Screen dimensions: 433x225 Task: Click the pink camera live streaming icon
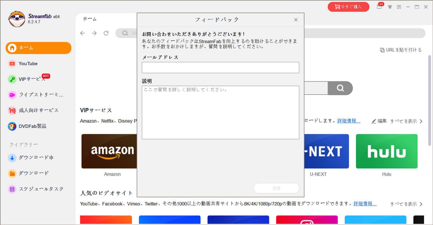tap(12, 95)
